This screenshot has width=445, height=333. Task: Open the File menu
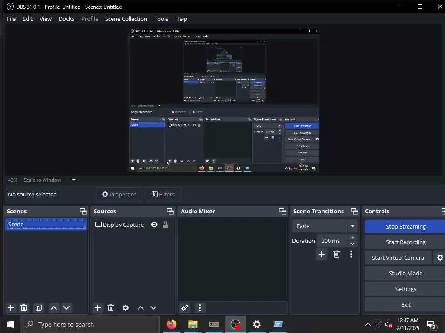pyautogui.click(x=11, y=19)
